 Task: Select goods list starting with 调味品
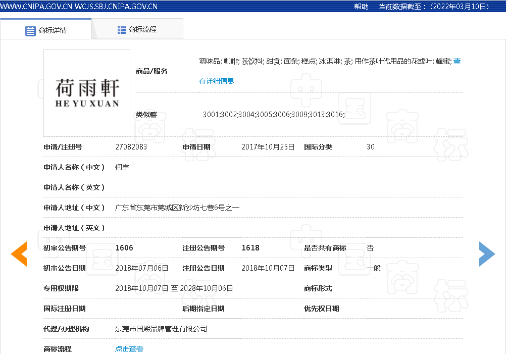(x=325, y=61)
